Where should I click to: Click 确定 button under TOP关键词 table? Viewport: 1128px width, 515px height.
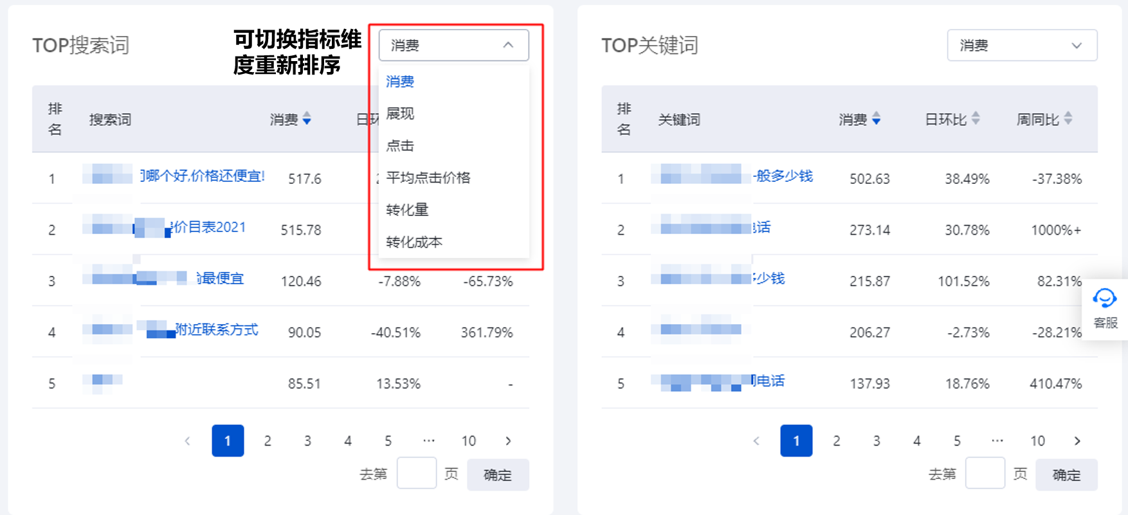[x=1066, y=475]
